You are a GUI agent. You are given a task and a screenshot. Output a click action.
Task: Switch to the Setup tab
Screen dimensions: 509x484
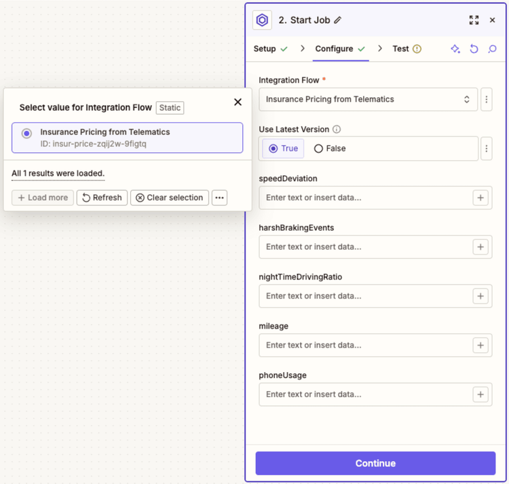(270, 49)
